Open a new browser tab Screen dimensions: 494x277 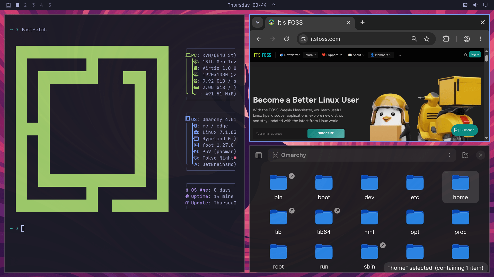coord(363,22)
